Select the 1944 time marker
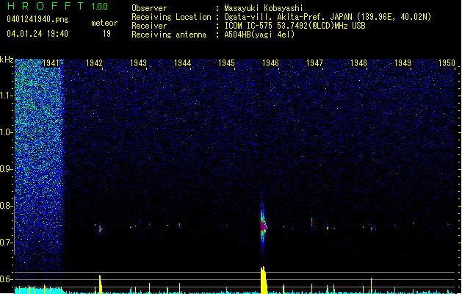Image resolution: width=462 pixels, height=294 pixels. (183, 63)
